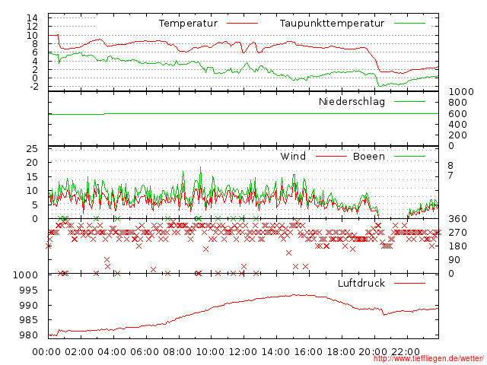Click the 06:00 time axis label
The width and height of the screenshot is (487, 365).
pos(144,352)
